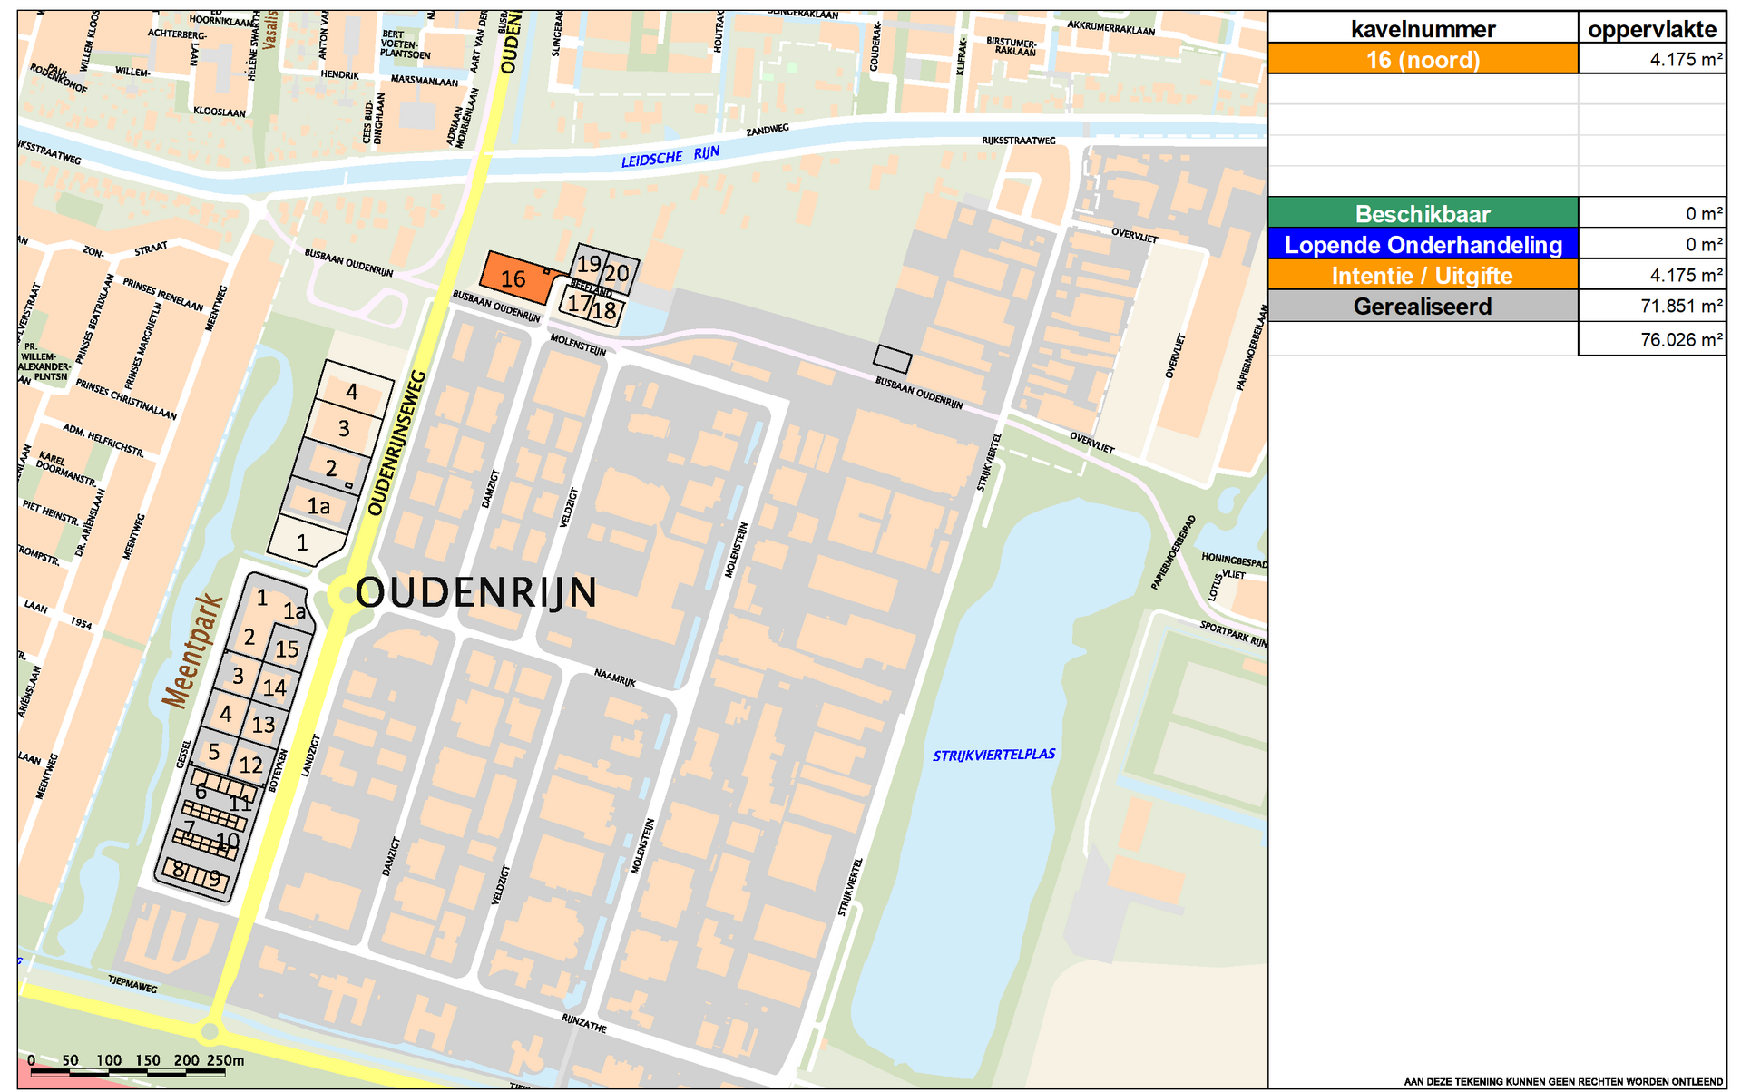The width and height of the screenshot is (1741, 1092).
Task: Click the roundabout on Oudenrijnseweg beside OUDENRIJN
Action: coord(346,595)
